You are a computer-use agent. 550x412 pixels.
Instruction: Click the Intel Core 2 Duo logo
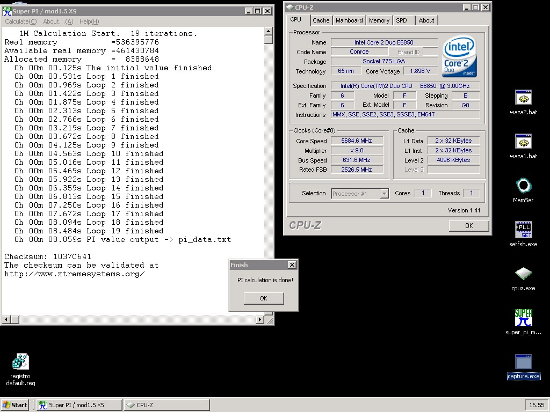click(x=459, y=56)
